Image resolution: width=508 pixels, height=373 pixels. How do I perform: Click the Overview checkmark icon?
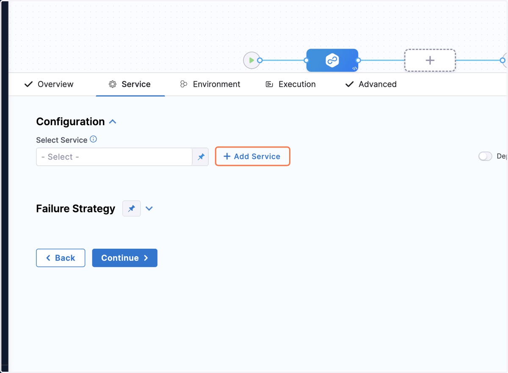[x=28, y=84]
